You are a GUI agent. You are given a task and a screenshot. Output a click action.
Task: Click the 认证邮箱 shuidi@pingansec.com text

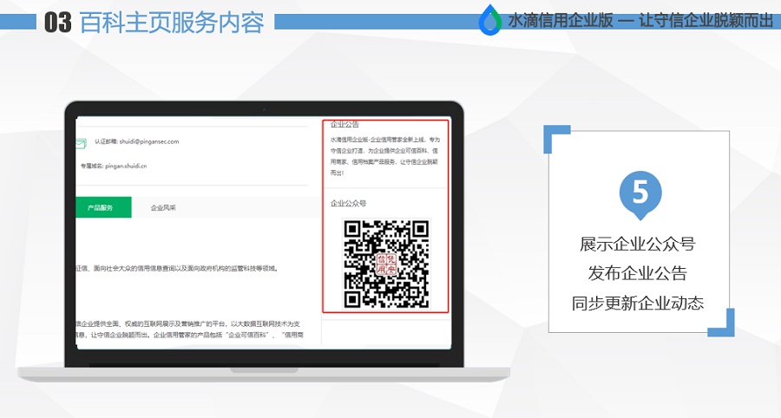click(137, 141)
